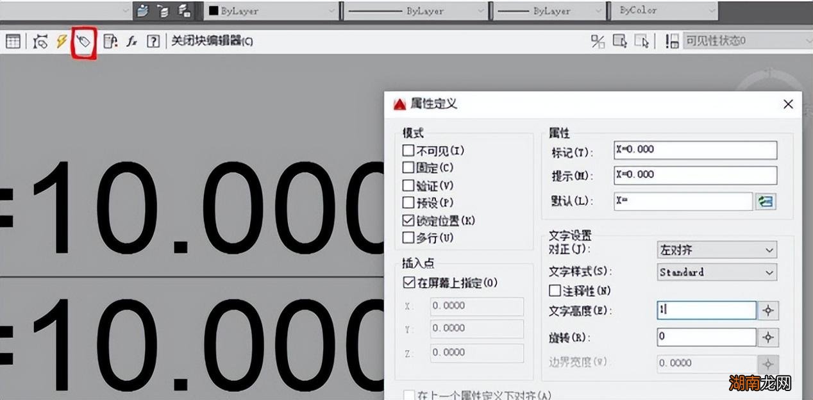The height and width of the screenshot is (400, 813).
Task: Enable the 注释性(N) checkbox
Action: coord(554,290)
